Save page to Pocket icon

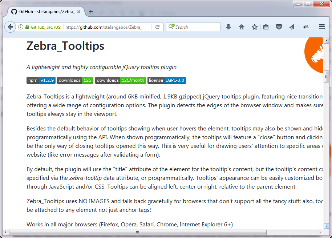(279, 27)
